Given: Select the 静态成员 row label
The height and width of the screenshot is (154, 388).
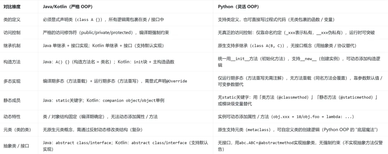Looking at the screenshot, I should (12, 101).
